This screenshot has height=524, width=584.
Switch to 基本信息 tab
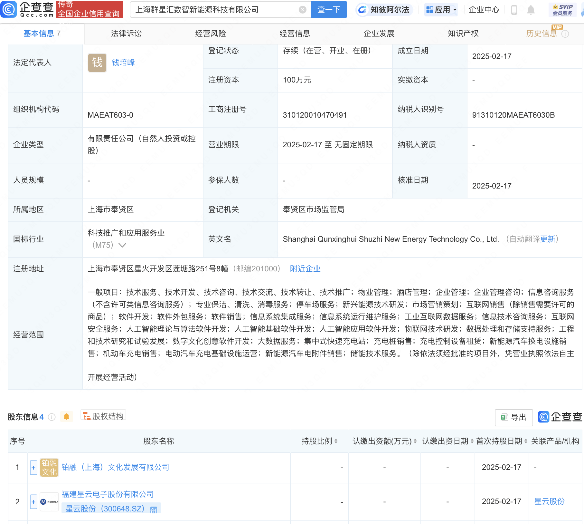tap(42, 34)
